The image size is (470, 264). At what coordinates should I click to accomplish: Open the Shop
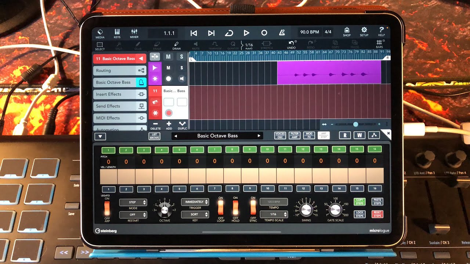coord(347,32)
